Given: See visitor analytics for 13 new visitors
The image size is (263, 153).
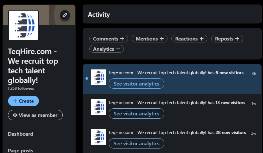Looking at the screenshot, I should coord(136,113).
